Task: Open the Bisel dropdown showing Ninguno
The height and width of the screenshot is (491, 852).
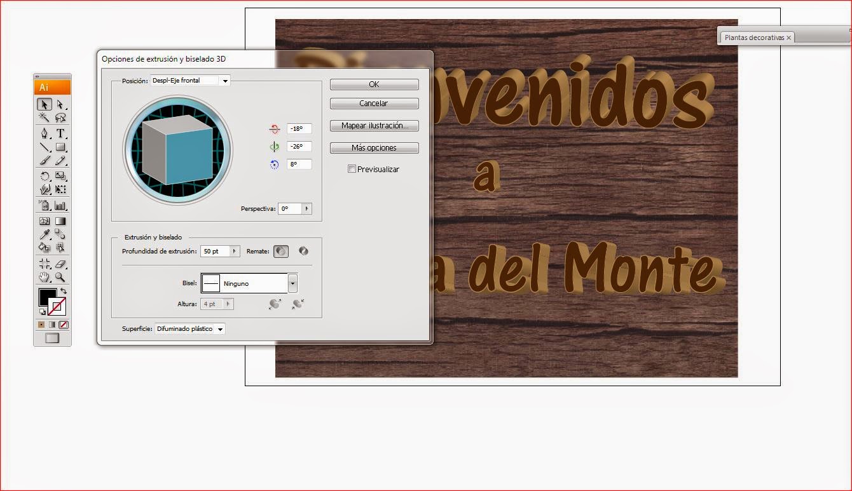Action: click(x=292, y=283)
